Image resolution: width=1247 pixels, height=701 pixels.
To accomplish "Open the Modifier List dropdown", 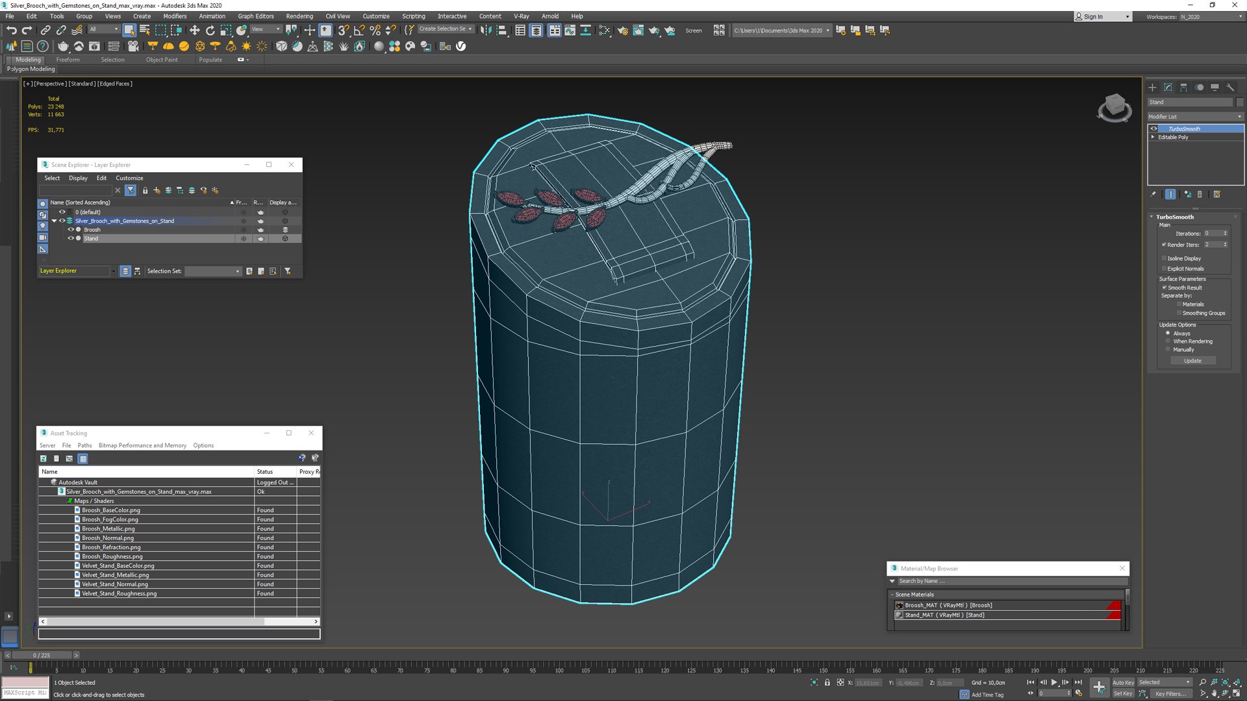I will point(1195,117).
